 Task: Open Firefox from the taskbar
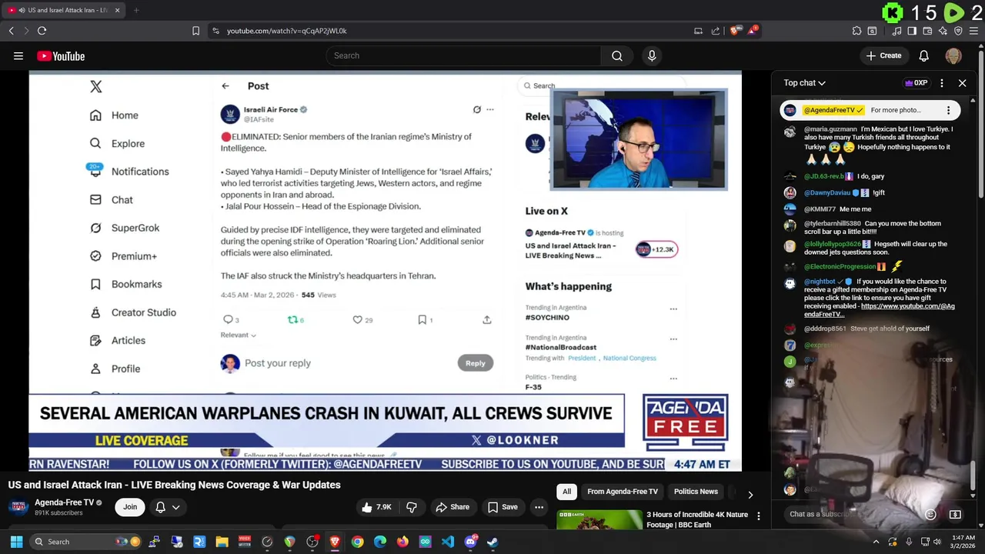402,542
